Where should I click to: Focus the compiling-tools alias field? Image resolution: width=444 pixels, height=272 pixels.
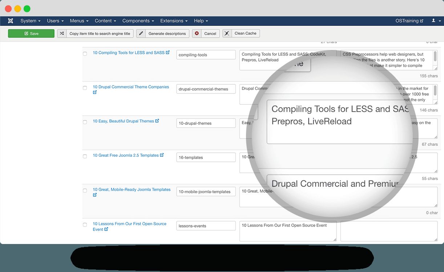pyautogui.click(x=206, y=55)
